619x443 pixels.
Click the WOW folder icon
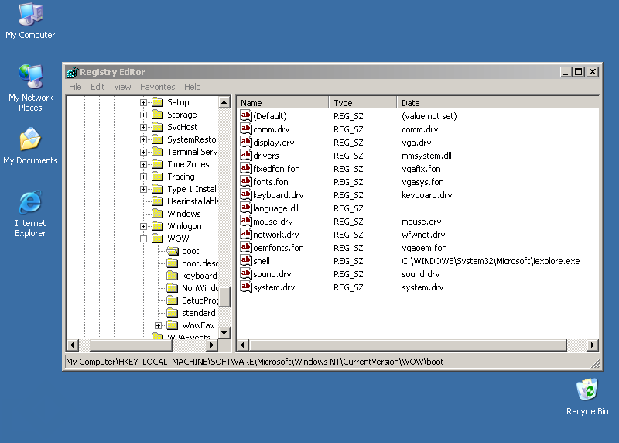coord(158,239)
